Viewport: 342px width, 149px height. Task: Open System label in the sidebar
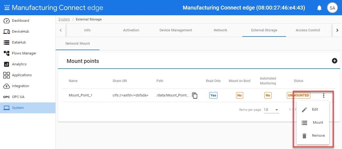[x=18, y=108]
